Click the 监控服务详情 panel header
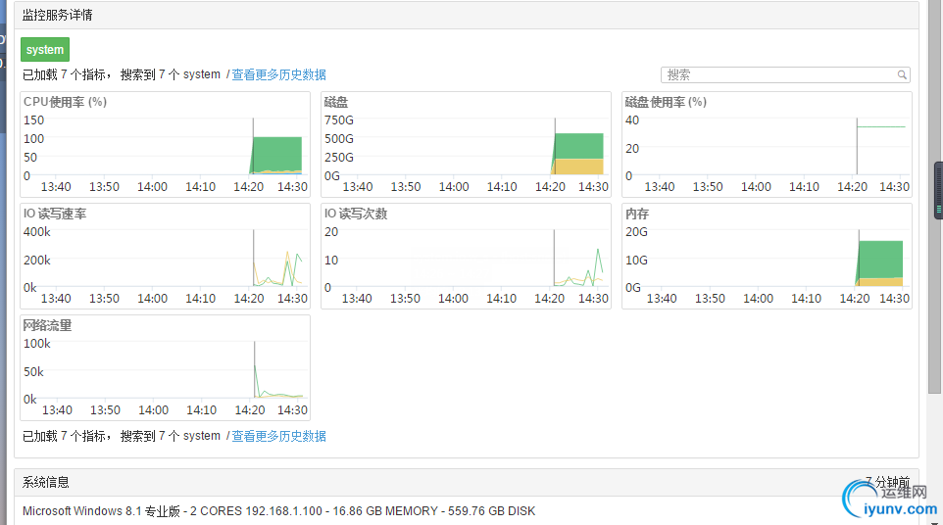 coord(467,15)
